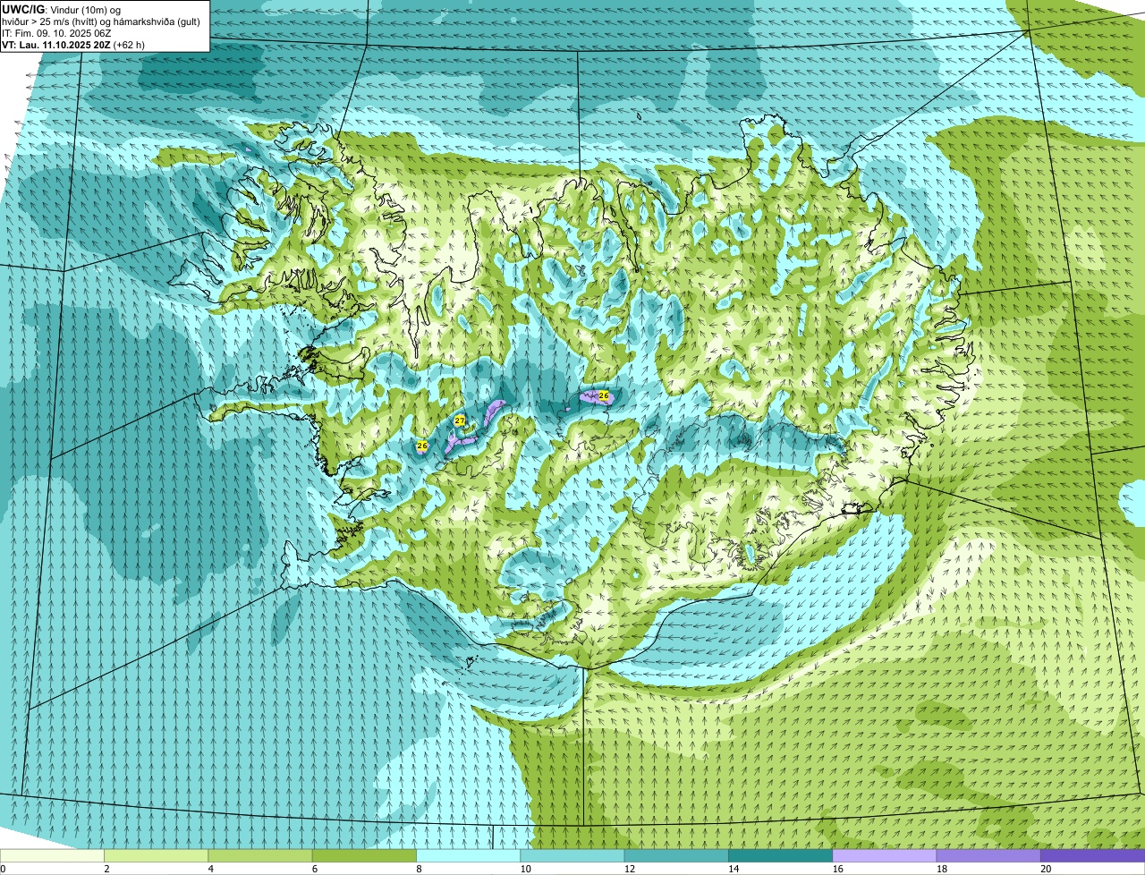
Task: Click the 6–8 m/s olive green legend swatch
Action: tap(364, 856)
